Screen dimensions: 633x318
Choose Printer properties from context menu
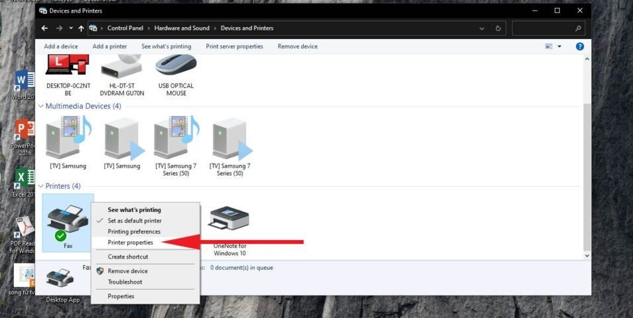[x=130, y=243]
